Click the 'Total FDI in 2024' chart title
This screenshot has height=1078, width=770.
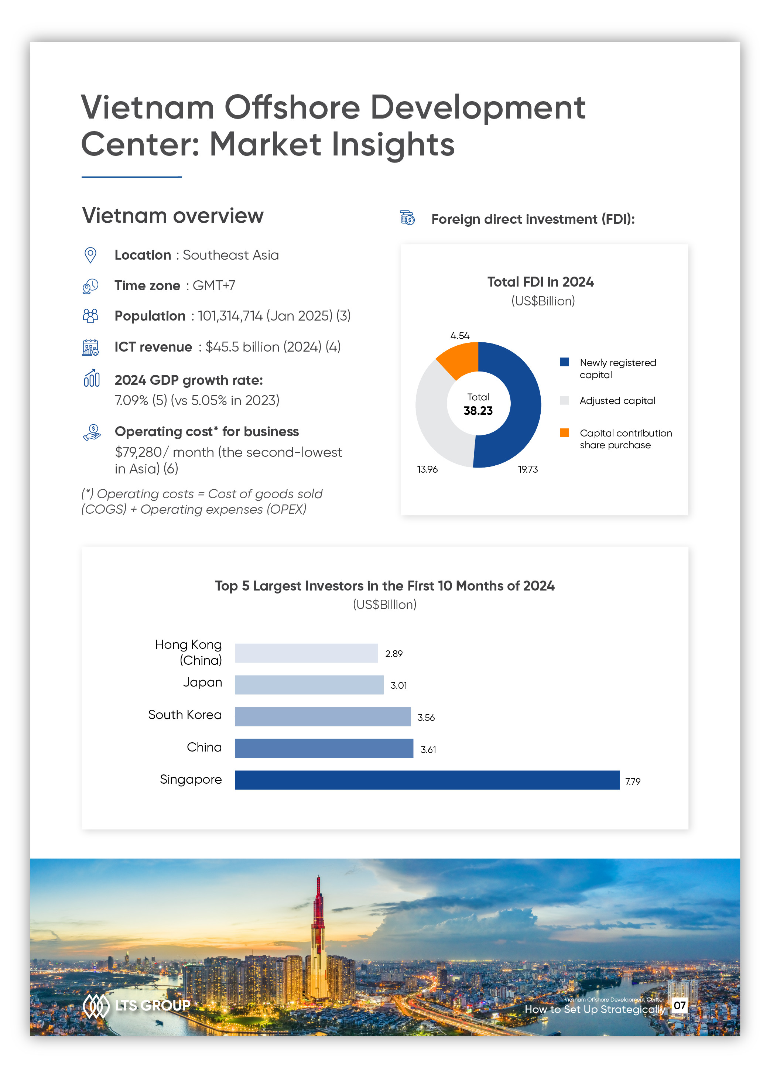pos(541,281)
